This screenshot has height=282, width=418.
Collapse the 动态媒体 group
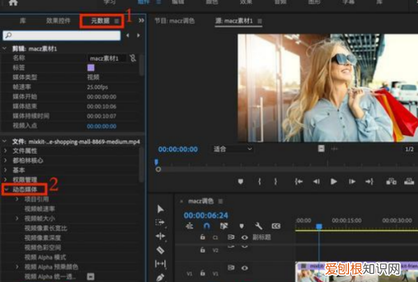[6, 189]
